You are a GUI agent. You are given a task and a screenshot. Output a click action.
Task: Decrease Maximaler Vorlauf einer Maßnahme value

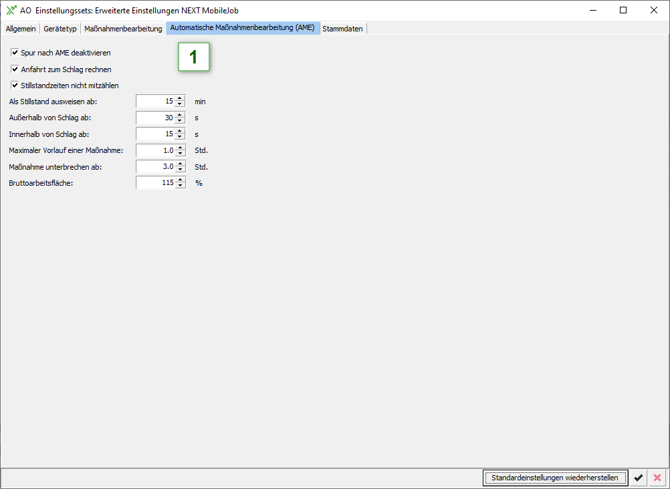pos(180,153)
